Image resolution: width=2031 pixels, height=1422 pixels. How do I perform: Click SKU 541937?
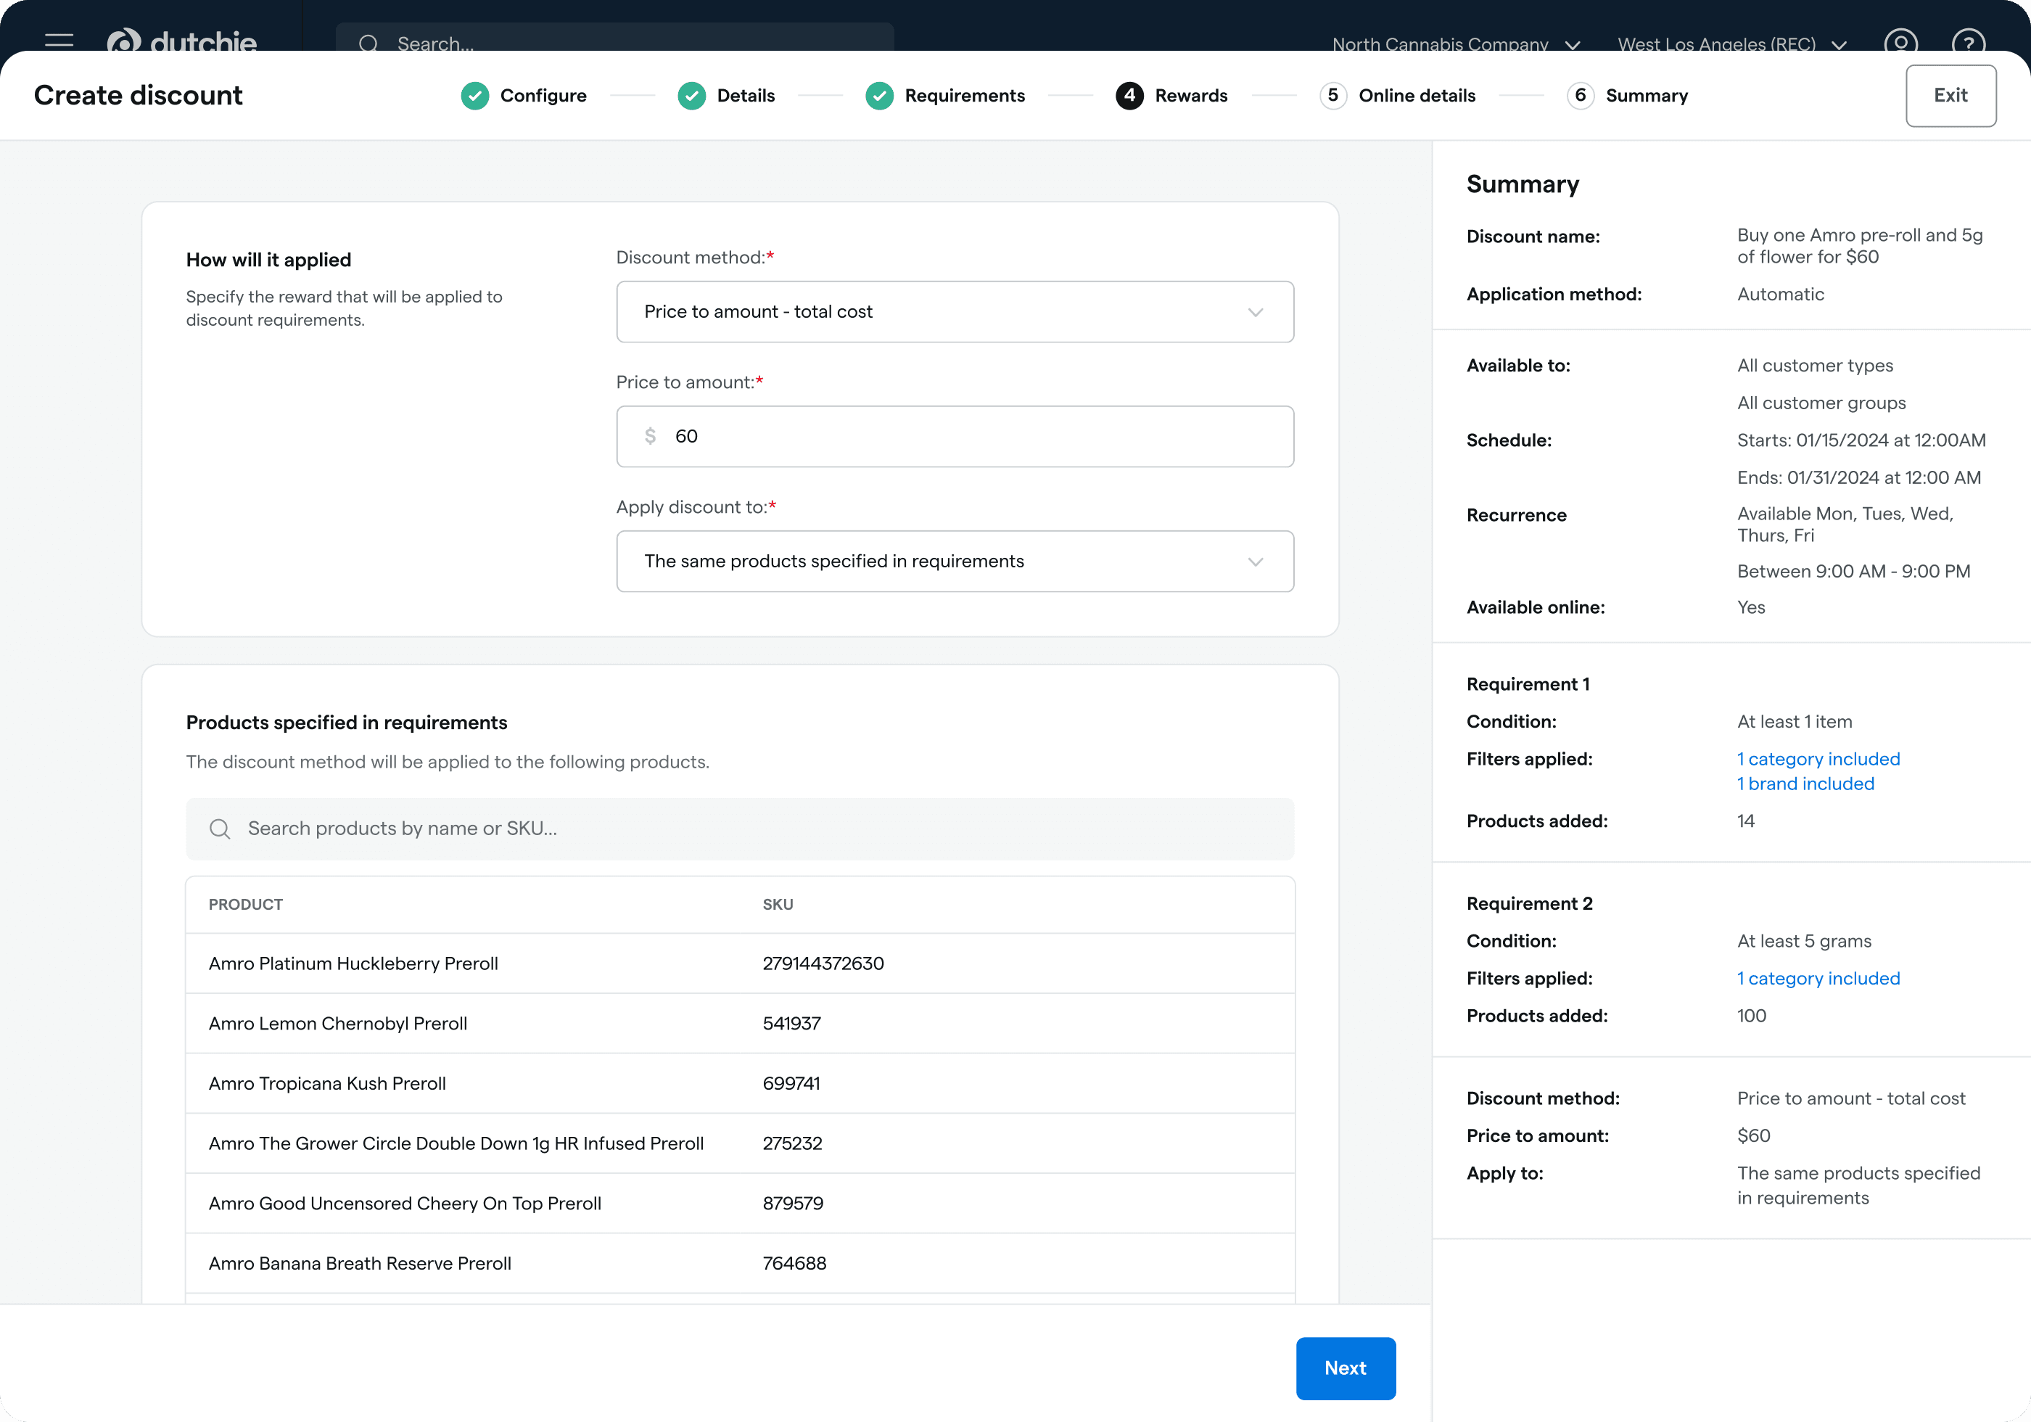(x=791, y=1023)
